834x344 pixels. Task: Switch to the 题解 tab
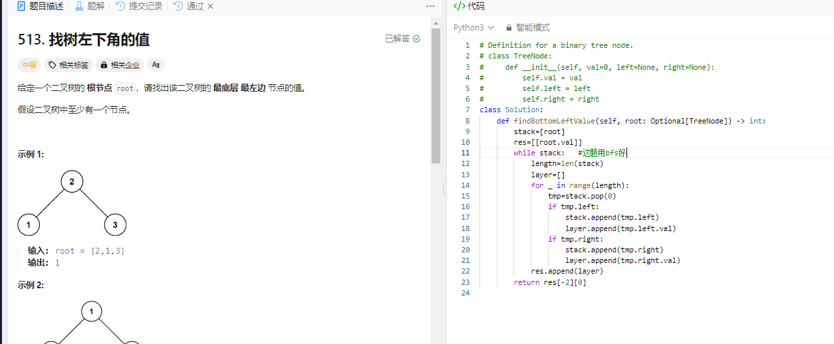90,6
